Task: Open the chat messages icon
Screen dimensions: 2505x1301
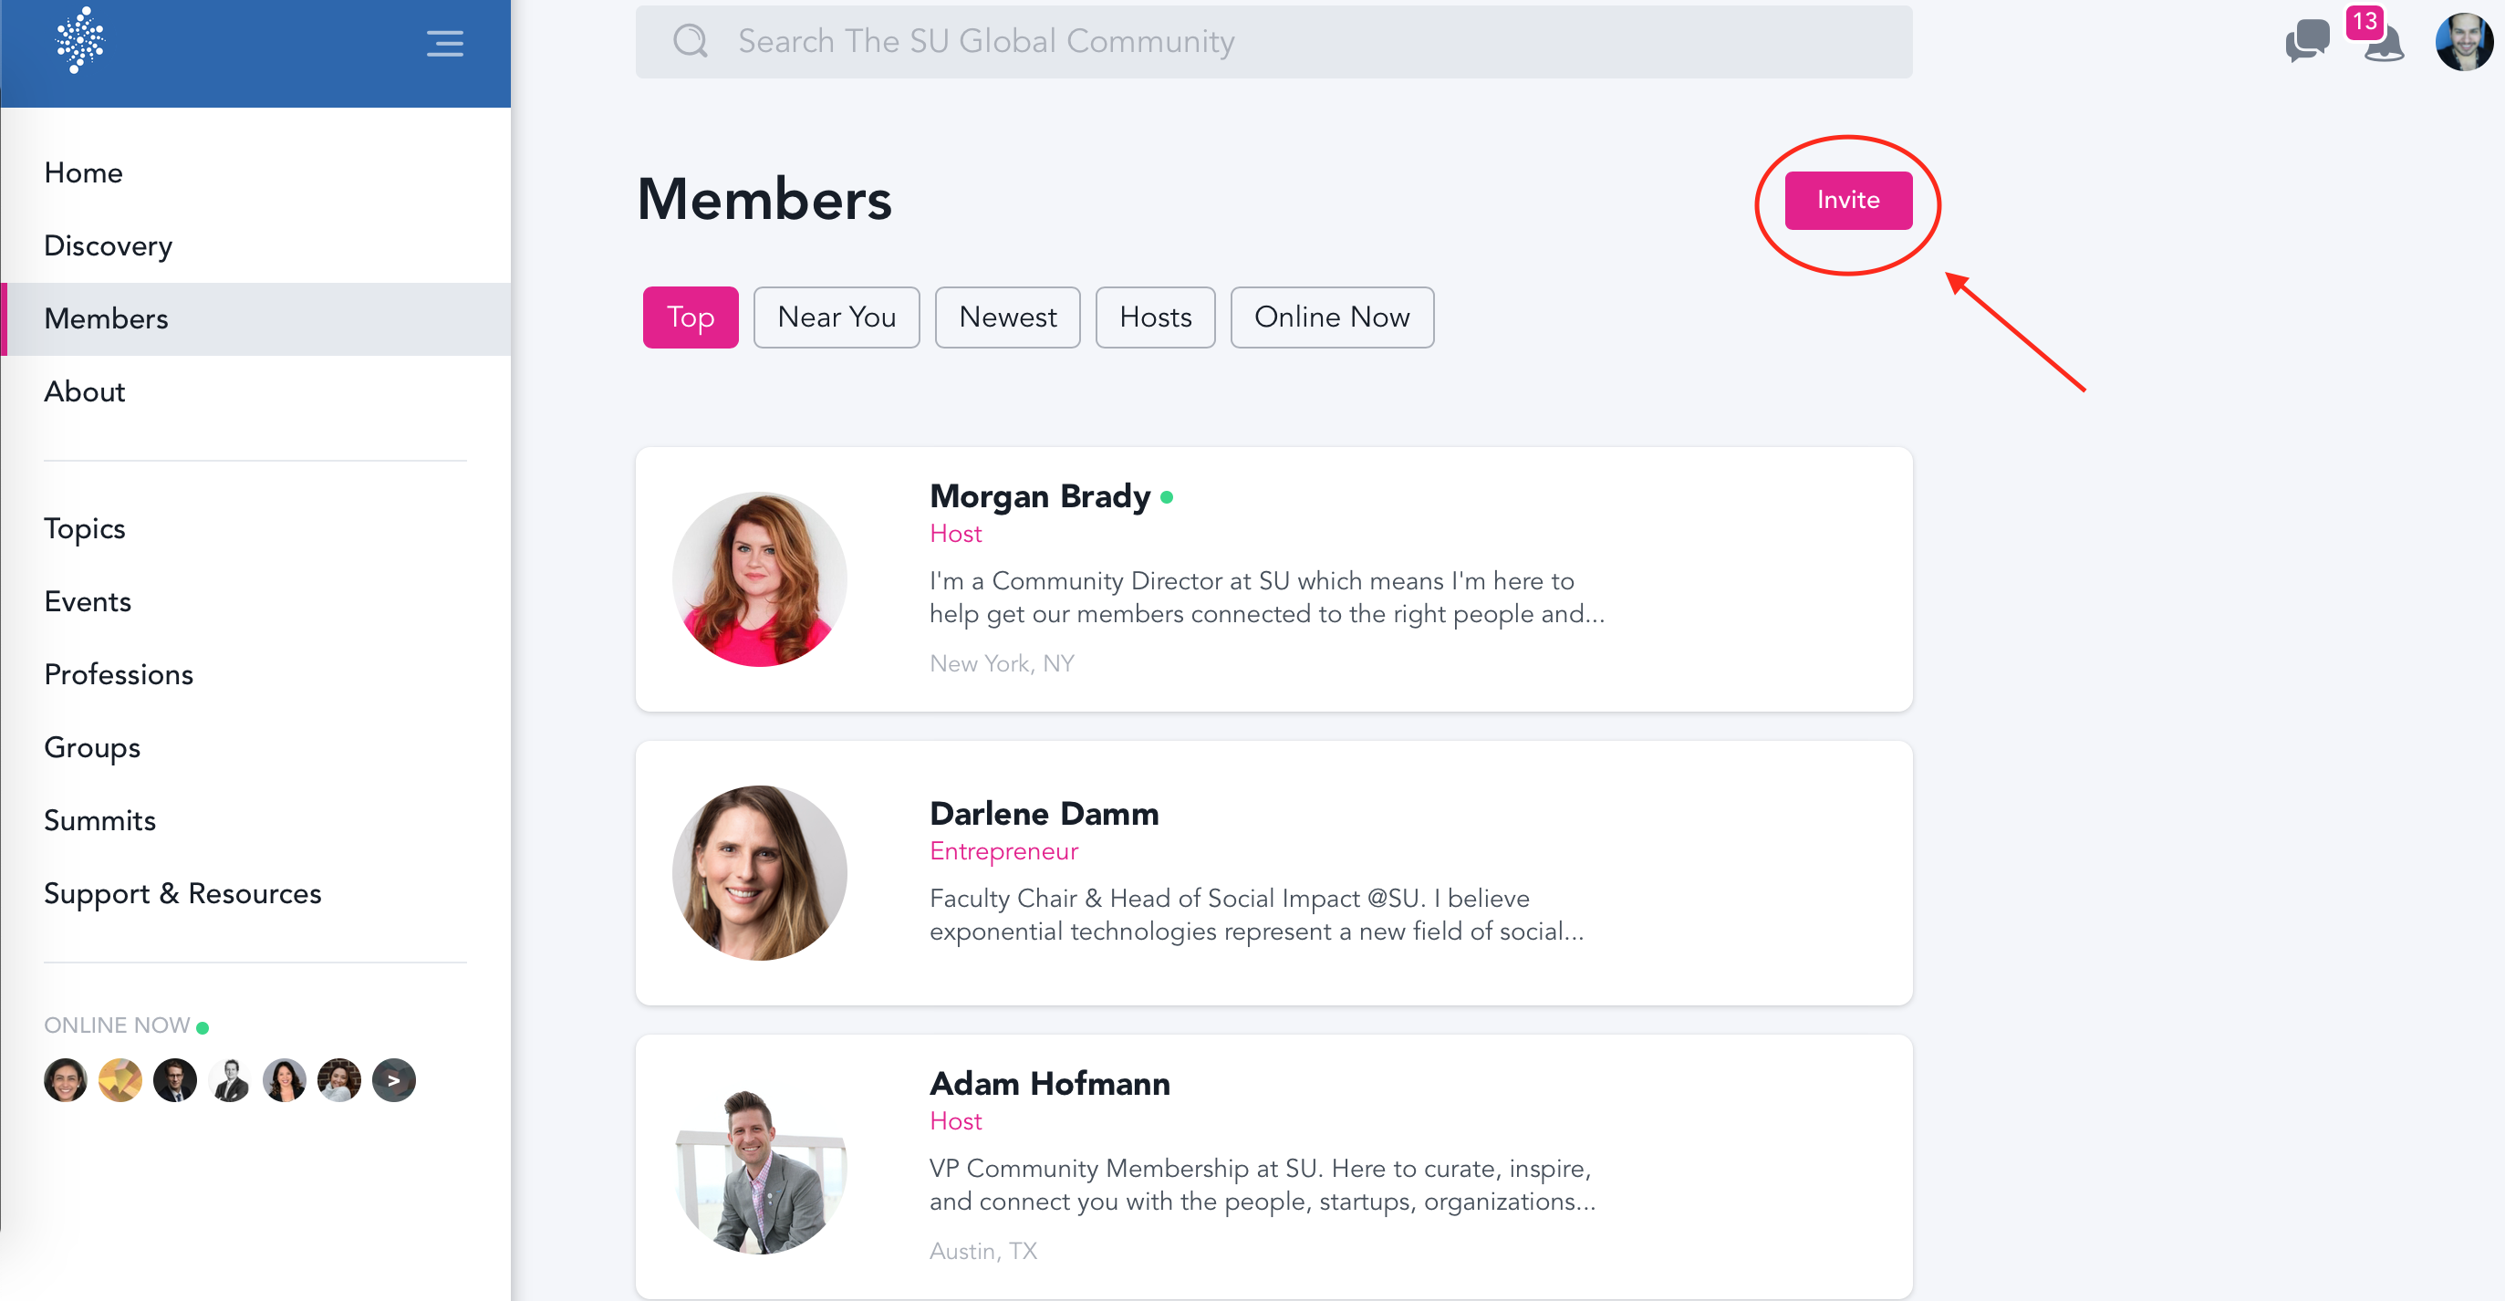Action: 2307,42
